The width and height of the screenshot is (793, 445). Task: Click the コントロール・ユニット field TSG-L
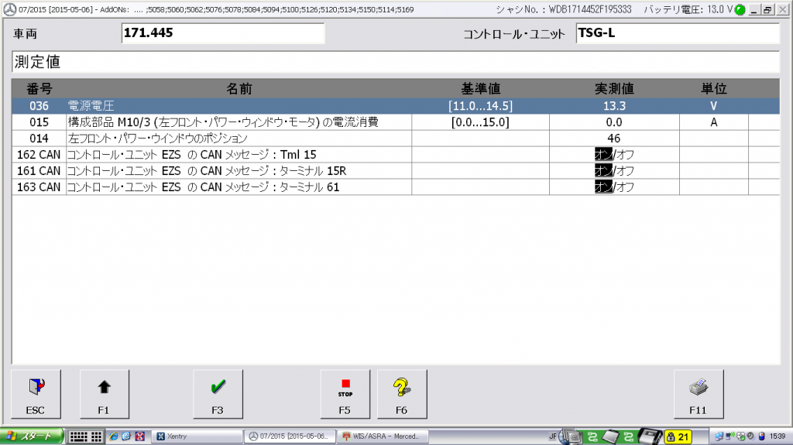click(677, 34)
